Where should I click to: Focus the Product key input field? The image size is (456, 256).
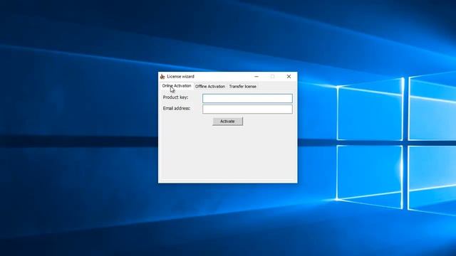tap(247, 98)
